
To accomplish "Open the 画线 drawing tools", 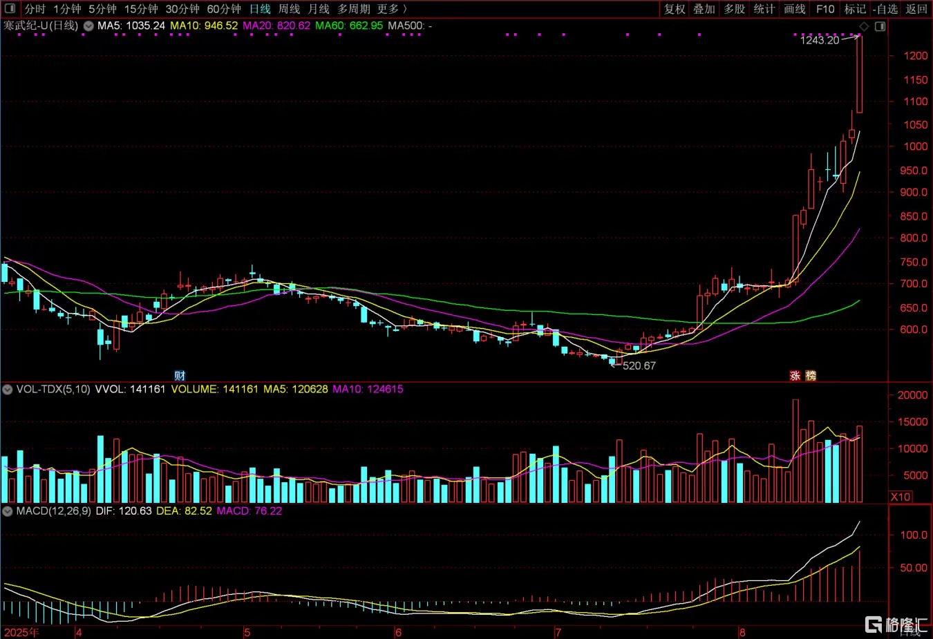I will (795, 9).
